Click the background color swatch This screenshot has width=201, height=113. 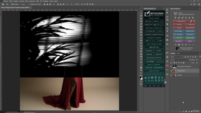point(142,79)
